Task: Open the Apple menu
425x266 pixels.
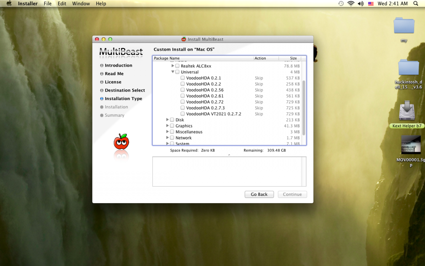Action: click(x=9, y=4)
